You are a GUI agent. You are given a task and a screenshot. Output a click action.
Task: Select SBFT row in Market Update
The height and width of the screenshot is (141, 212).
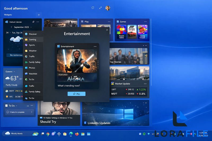point(129,89)
